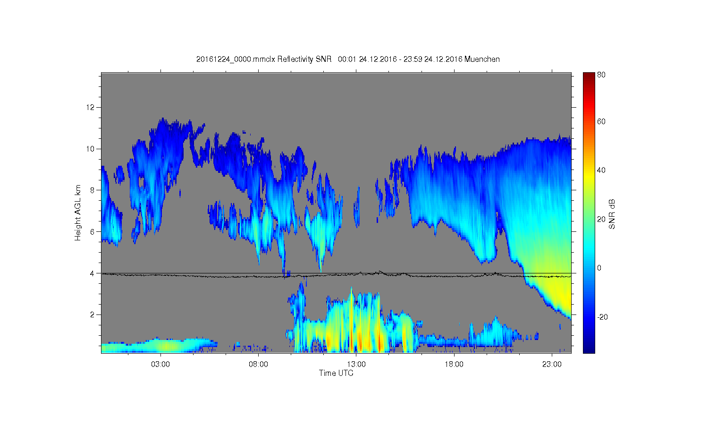Click the colorbar value 0
The width and height of the screenshot is (708, 425).
[x=599, y=268]
